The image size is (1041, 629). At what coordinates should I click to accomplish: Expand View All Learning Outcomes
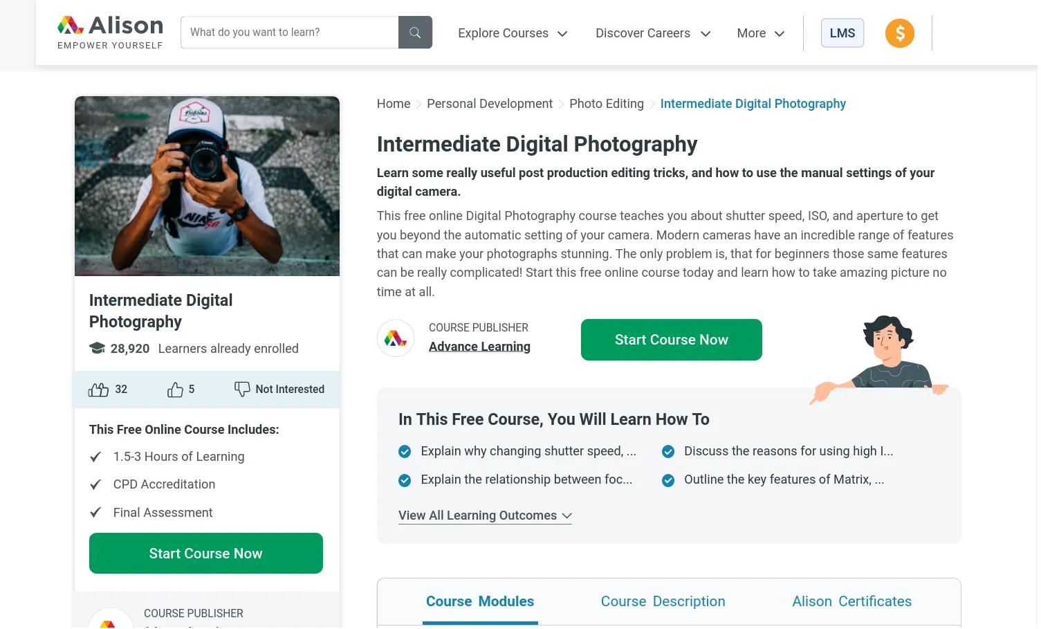pos(484,515)
